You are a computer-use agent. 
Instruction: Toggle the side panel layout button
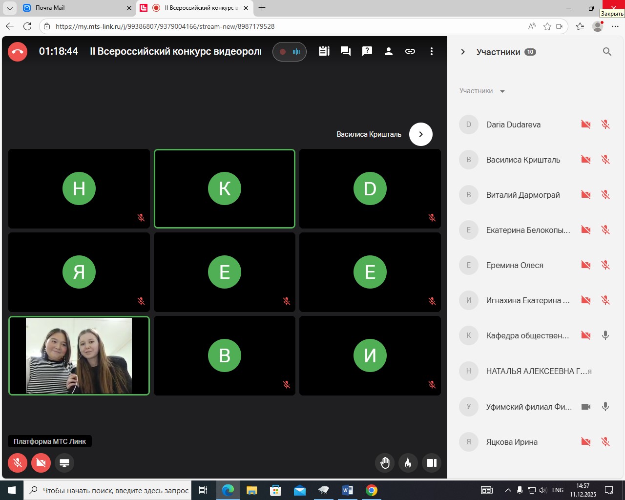click(x=432, y=462)
